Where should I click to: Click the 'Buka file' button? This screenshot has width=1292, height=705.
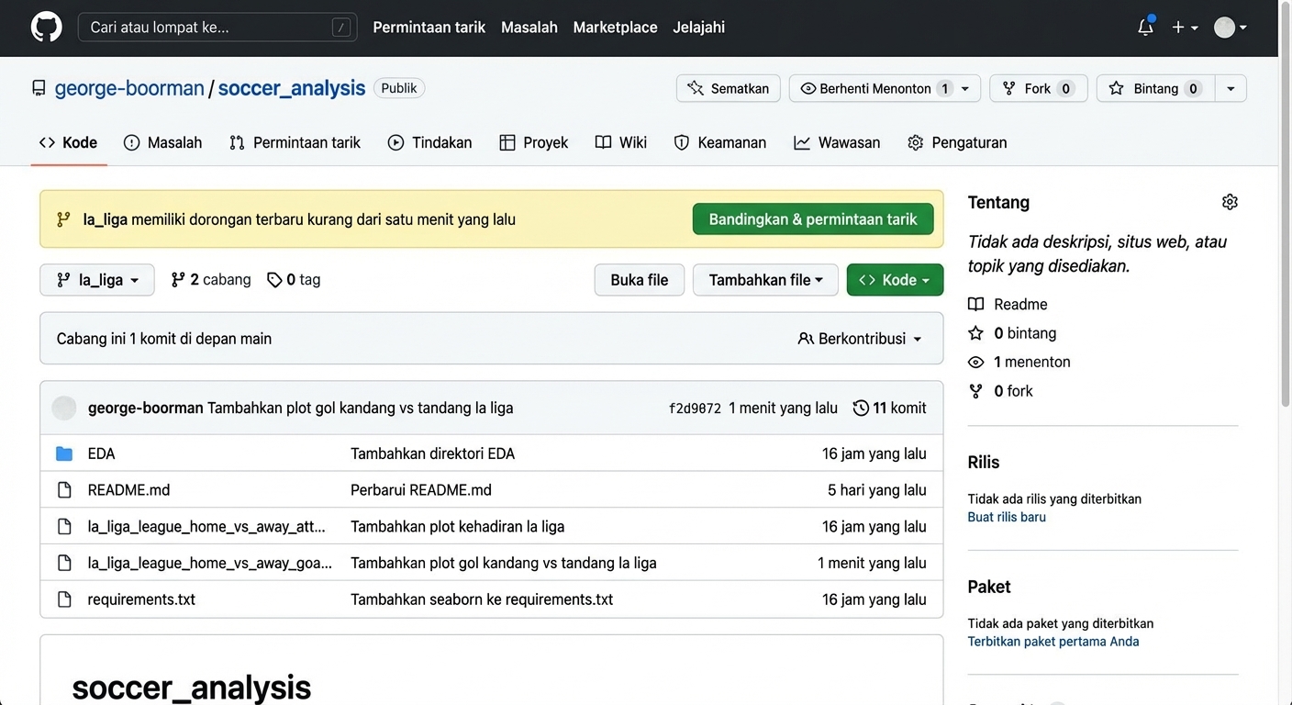[x=640, y=280]
